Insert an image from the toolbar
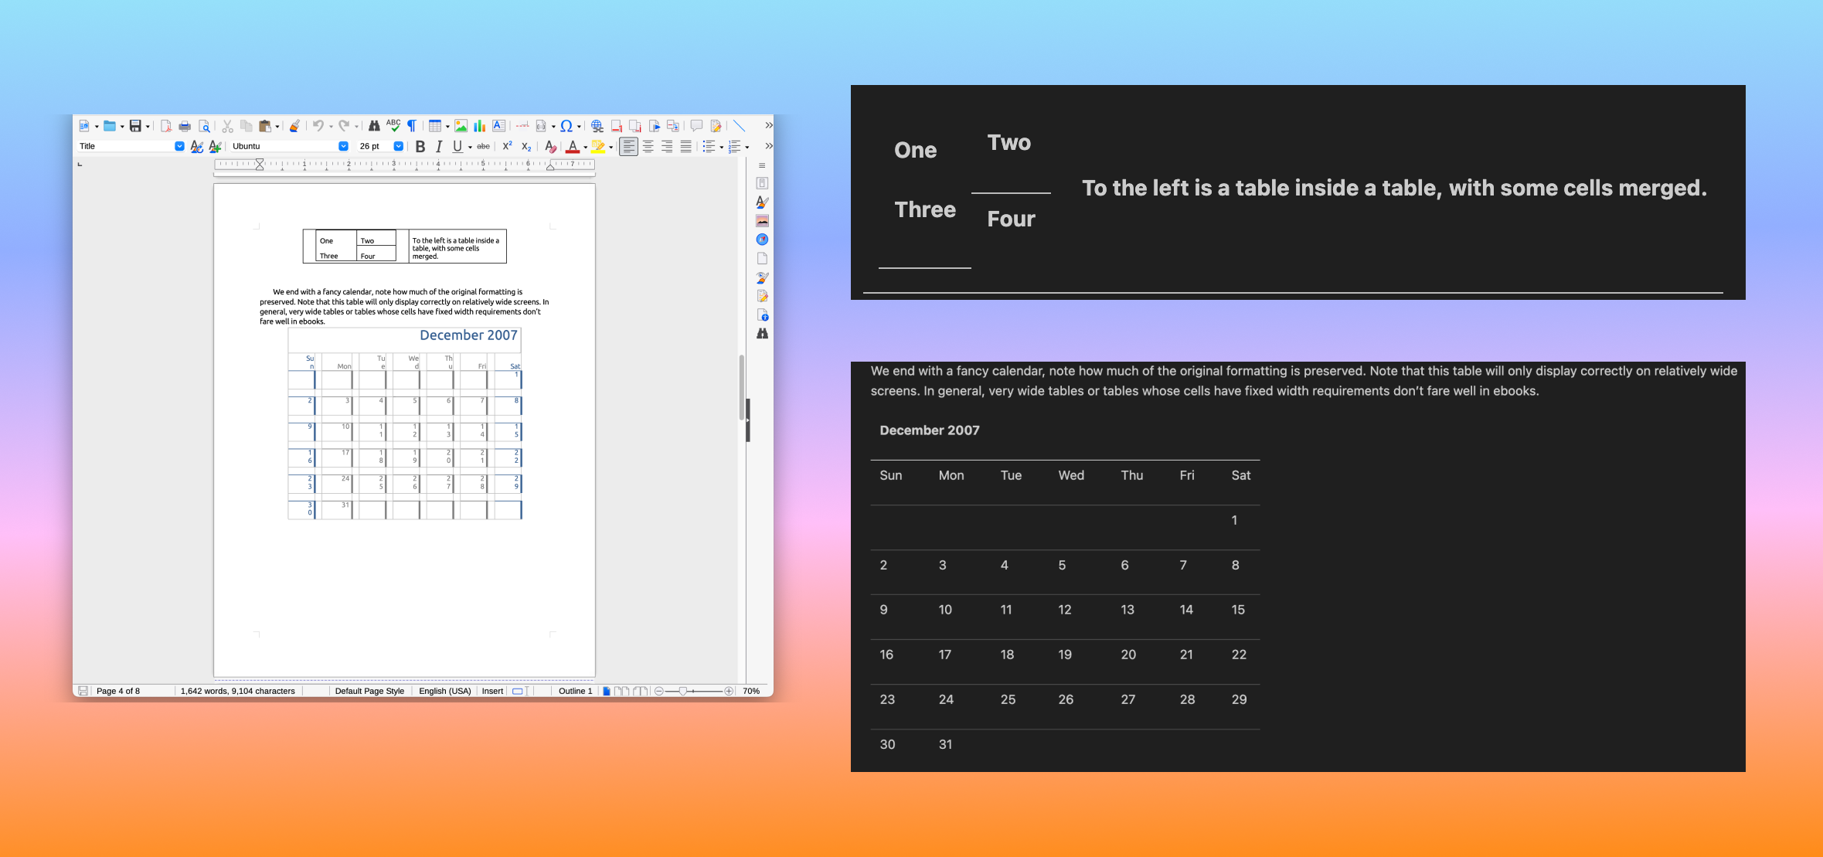 pyautogui.click(x=461, y=126)
